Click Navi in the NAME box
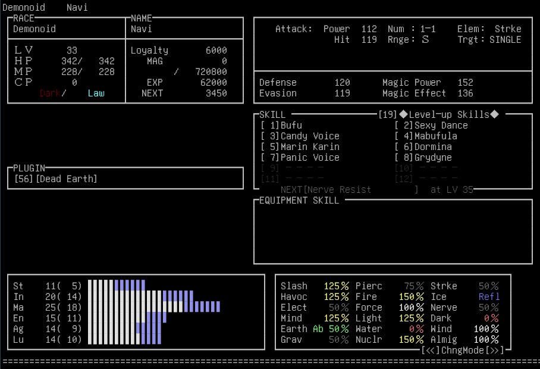Screen dimensions: 540x369 pos(141,29)
